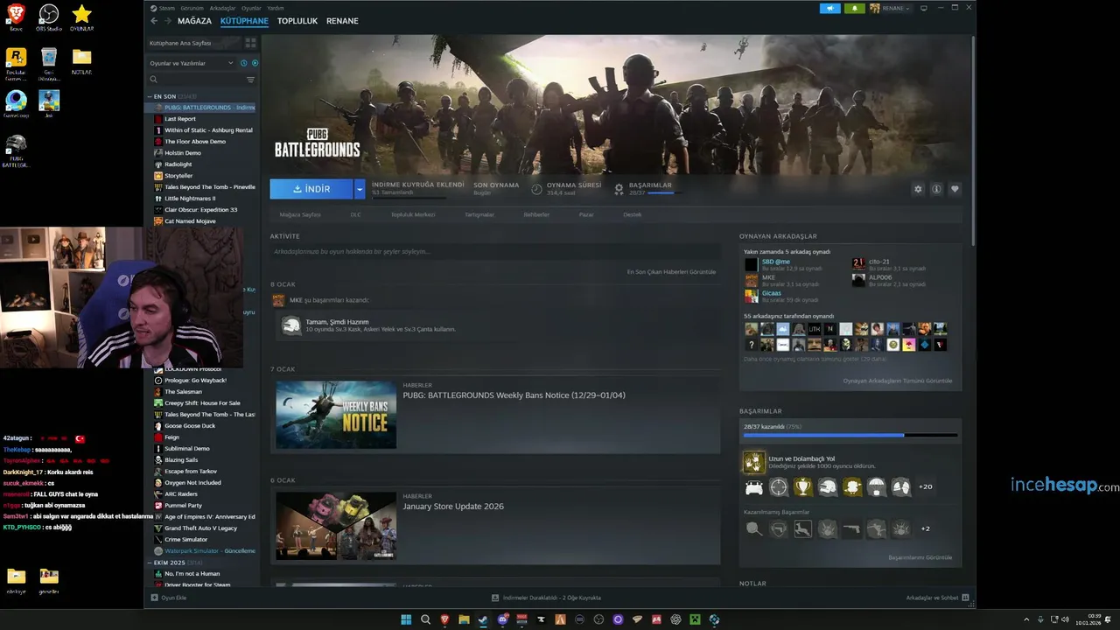The image size is (1120, 630).
Task: Add PUBG to favorites heart
Action: [x=955, y=189]
